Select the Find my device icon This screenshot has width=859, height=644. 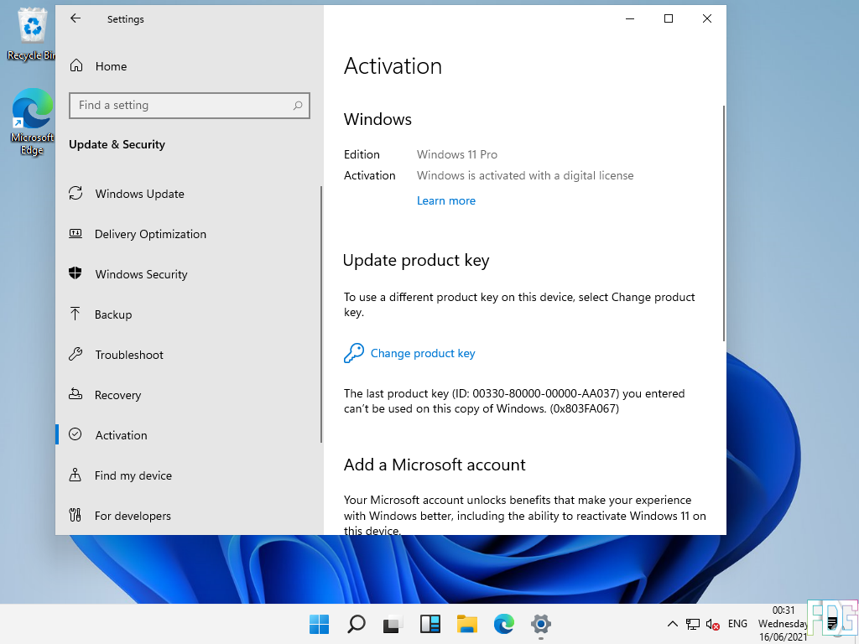pos(75,475)
